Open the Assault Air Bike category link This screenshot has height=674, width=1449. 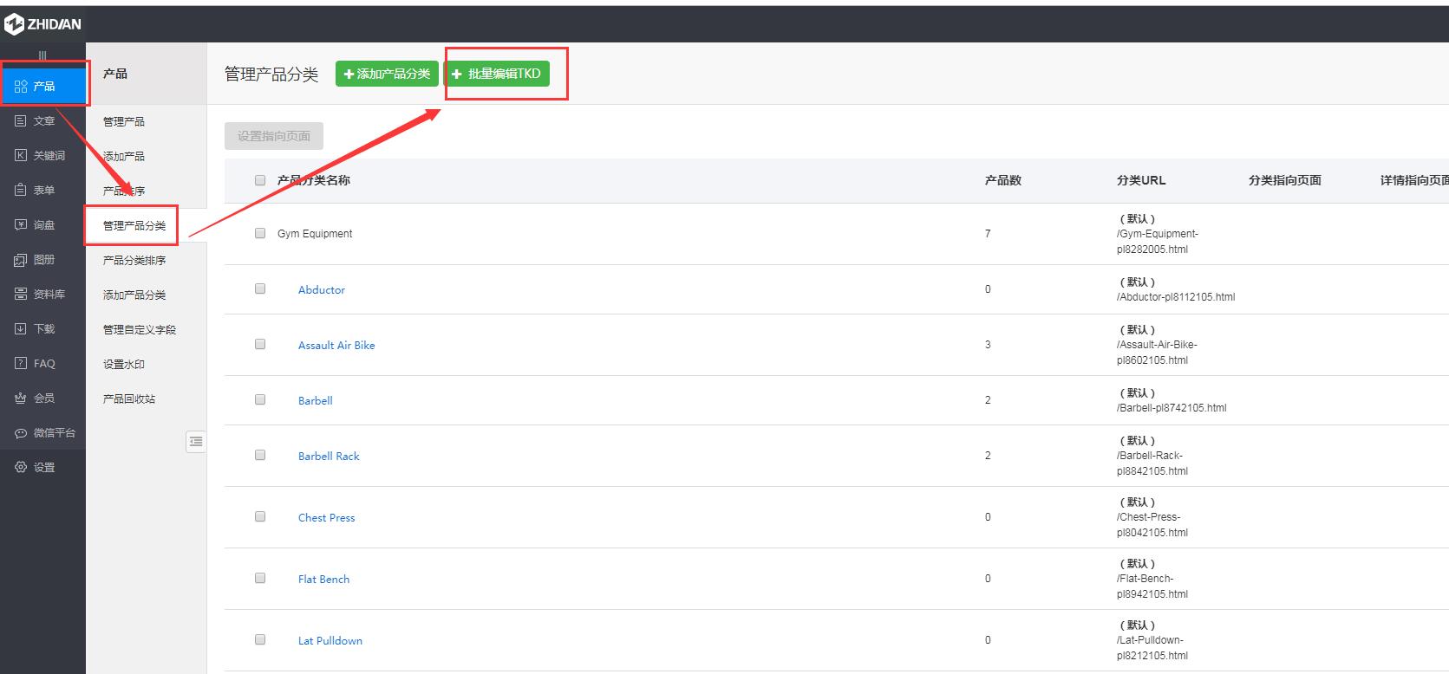point(336,346)
